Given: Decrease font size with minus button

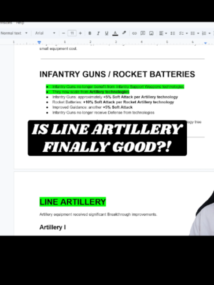Looking at the screenshot, I should pyautogui.click(x=63, y=33).
